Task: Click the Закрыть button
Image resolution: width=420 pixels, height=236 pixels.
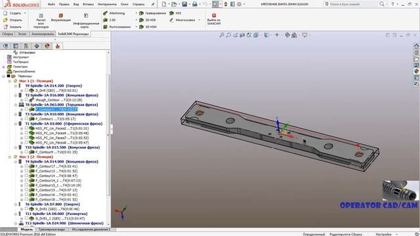Action: [x=12, y=27]
